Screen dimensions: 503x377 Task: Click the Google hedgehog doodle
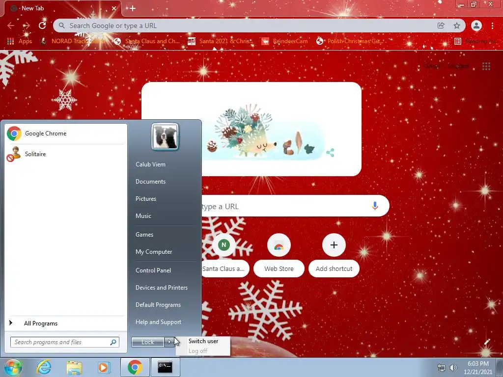(x=251, y=129)
